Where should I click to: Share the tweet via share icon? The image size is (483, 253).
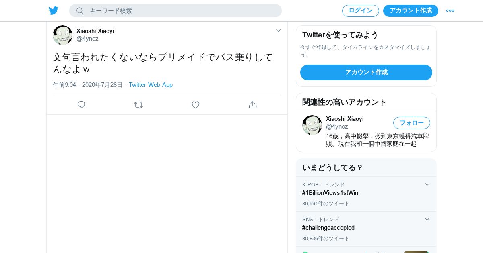(253, 105)
